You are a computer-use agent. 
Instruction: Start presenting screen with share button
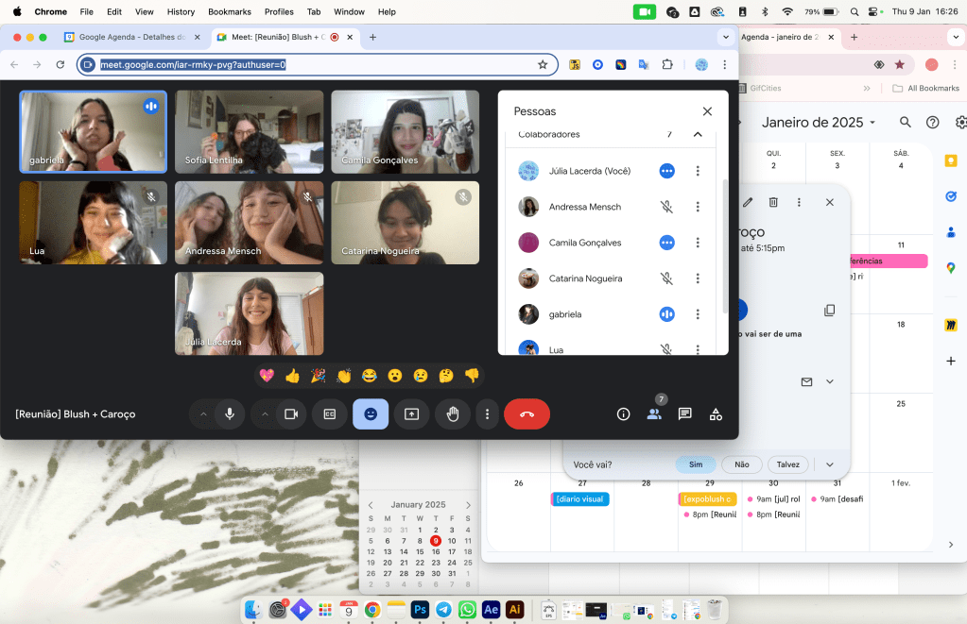pos(411,413)
